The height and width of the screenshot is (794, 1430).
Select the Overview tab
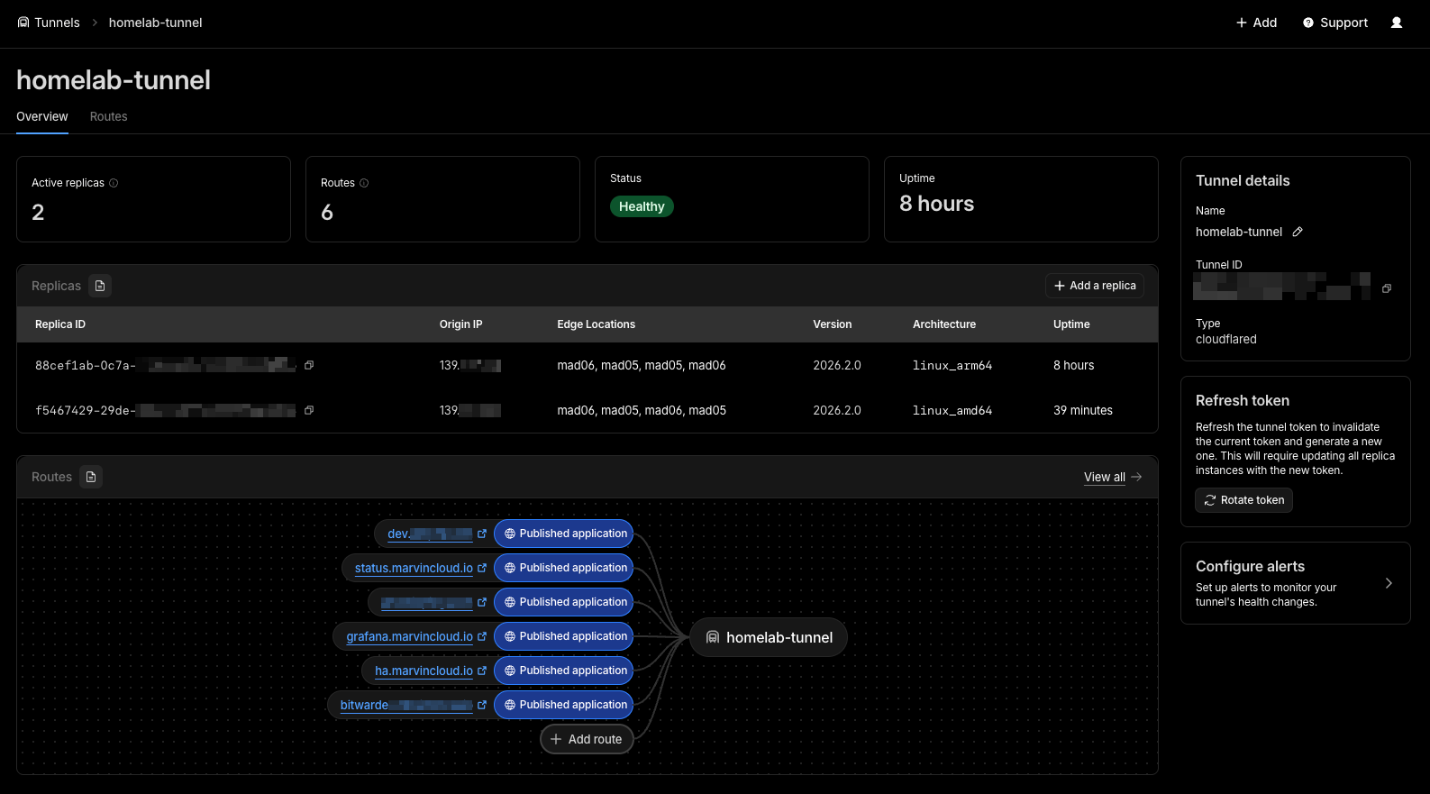42,116
